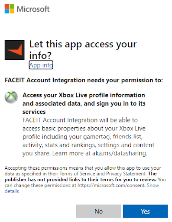Click the "Privacy Statement" phrase
Screen dimensions: 172x222
[126, 174]
